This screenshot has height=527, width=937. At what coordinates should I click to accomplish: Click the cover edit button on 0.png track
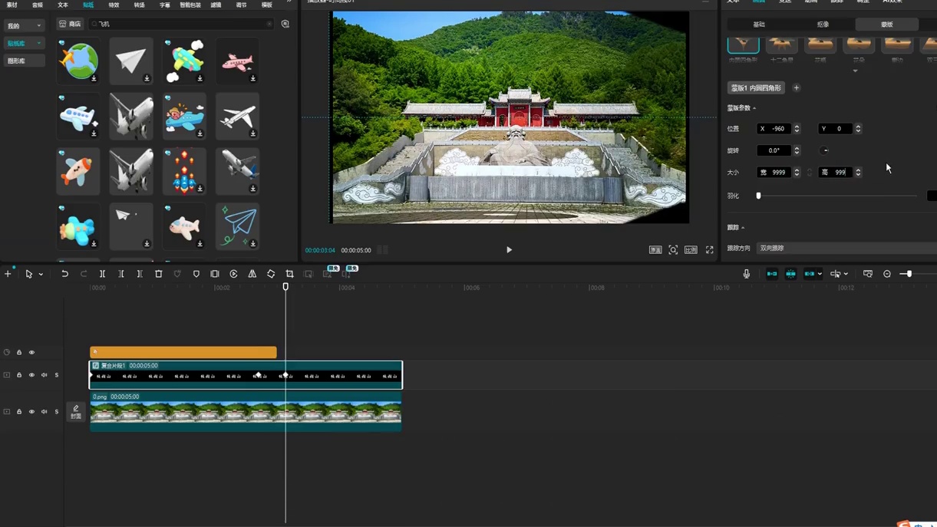76,412
